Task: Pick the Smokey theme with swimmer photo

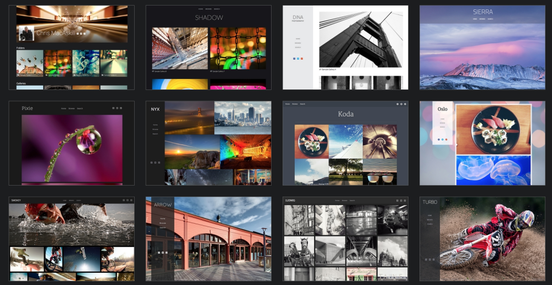Action: (x=71, y=239)
